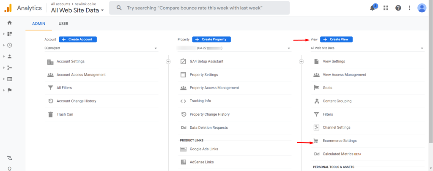Click Create Account button

coord(78,39)
